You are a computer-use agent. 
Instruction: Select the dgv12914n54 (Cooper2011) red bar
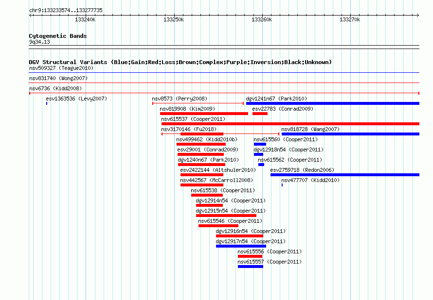(209, 205)
